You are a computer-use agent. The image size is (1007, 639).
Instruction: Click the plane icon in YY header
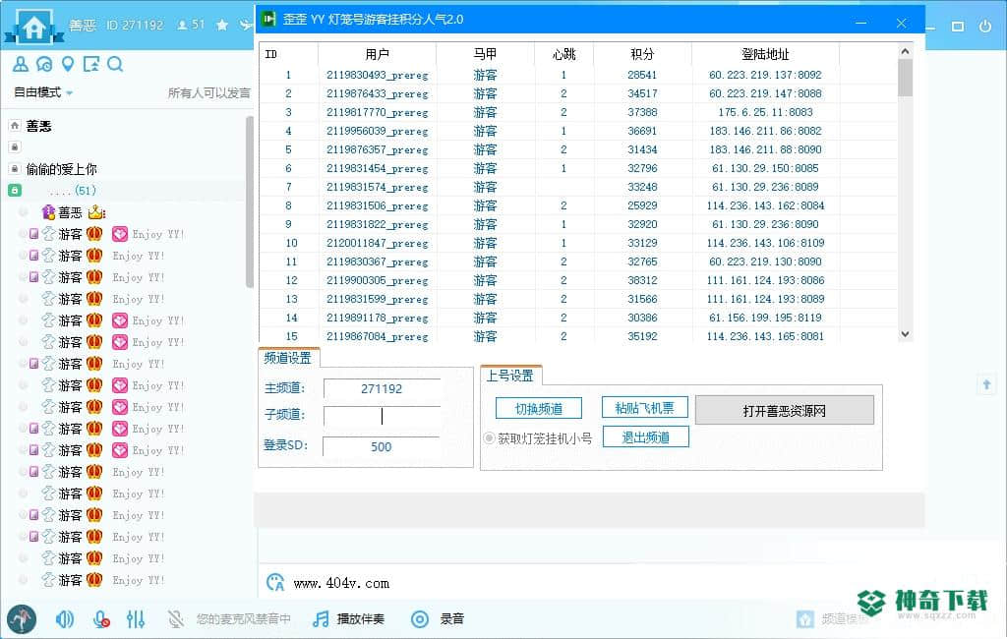246,25
